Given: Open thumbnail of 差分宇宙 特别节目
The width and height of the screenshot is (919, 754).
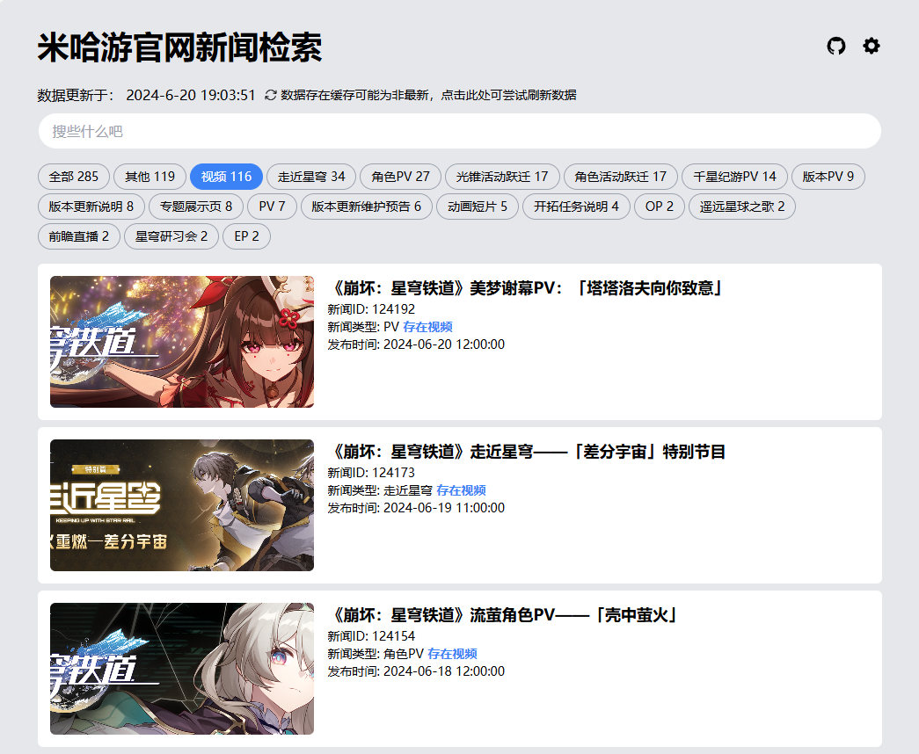Looking at the screenshot, I should pyautogui.click(x=182, y=505).
